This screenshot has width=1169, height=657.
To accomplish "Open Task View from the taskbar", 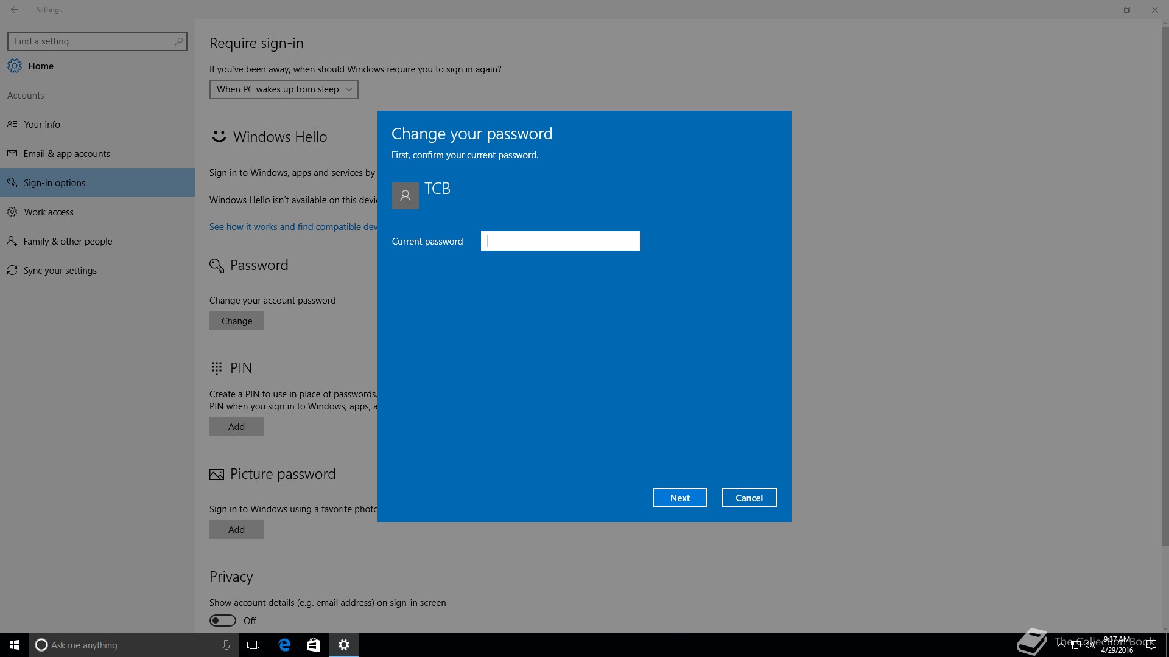I will point(253,645).
